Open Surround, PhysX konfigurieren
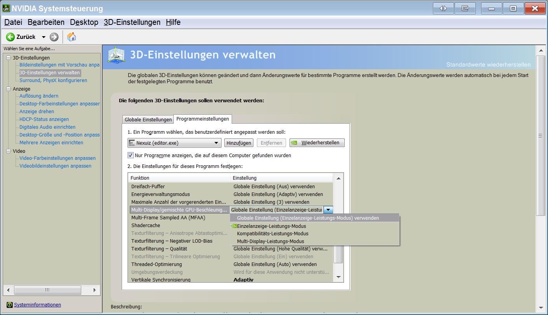Image resolution: width=548 pixels, height=315 pixels. click(x=53, y=80)
